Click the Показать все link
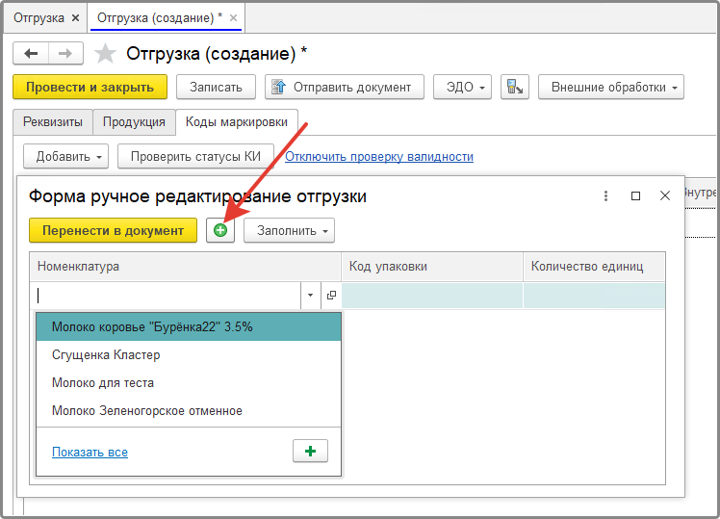Screen dimensions: 720x519 coord(90,452)
